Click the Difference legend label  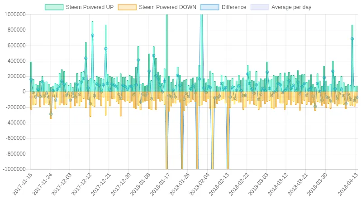pyautogui.click(x=234, y=7)
